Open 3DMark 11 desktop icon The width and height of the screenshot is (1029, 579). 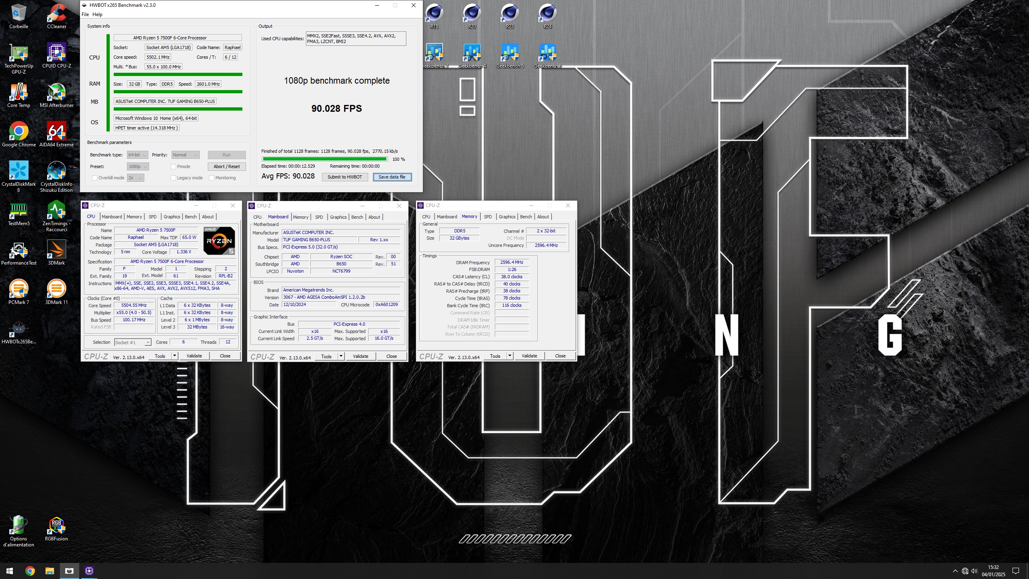[56, 292]
